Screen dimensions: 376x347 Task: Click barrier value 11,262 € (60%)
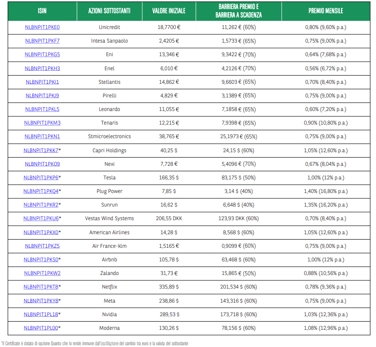(x=238, y=27)
